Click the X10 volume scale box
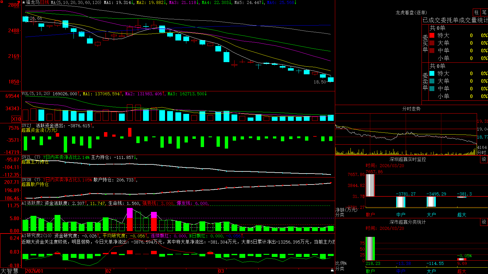The height and width of the screenshot is (274, 488). (x=16, y=119)
